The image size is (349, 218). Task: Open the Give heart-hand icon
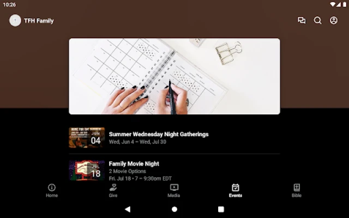tap(113, 187)
